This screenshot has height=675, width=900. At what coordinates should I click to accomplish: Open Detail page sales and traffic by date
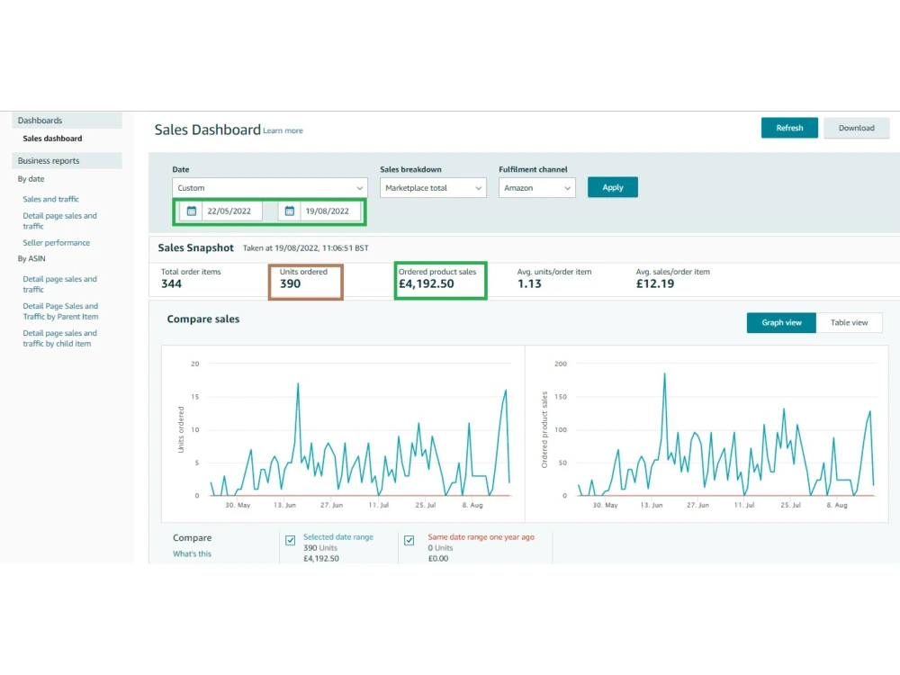pos(59,221)
